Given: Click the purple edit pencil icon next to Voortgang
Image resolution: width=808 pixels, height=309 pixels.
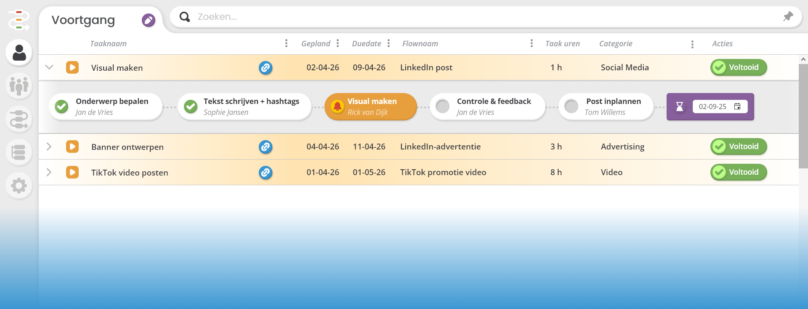Looking at the screenshot, I should pyautogui.click(x=148, y=20).
